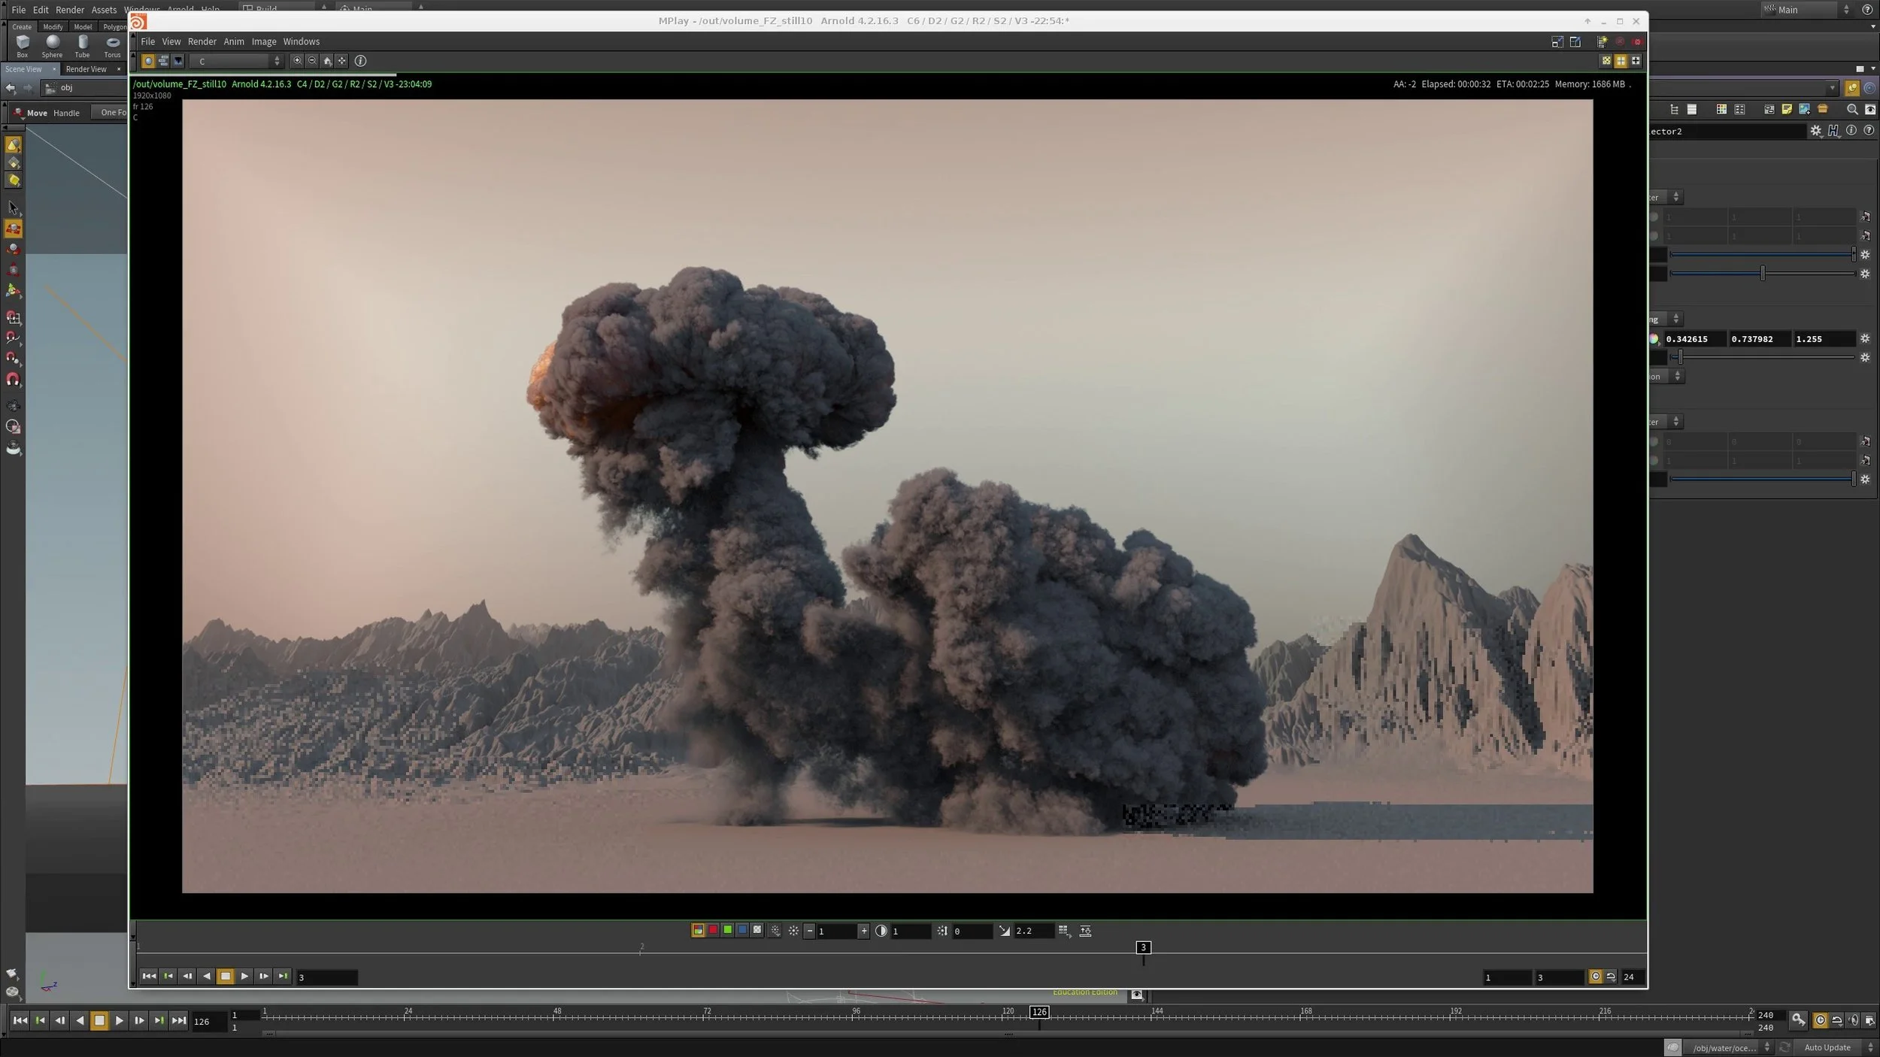
Task: Click the home view reset icon
Action: point(327,61)
